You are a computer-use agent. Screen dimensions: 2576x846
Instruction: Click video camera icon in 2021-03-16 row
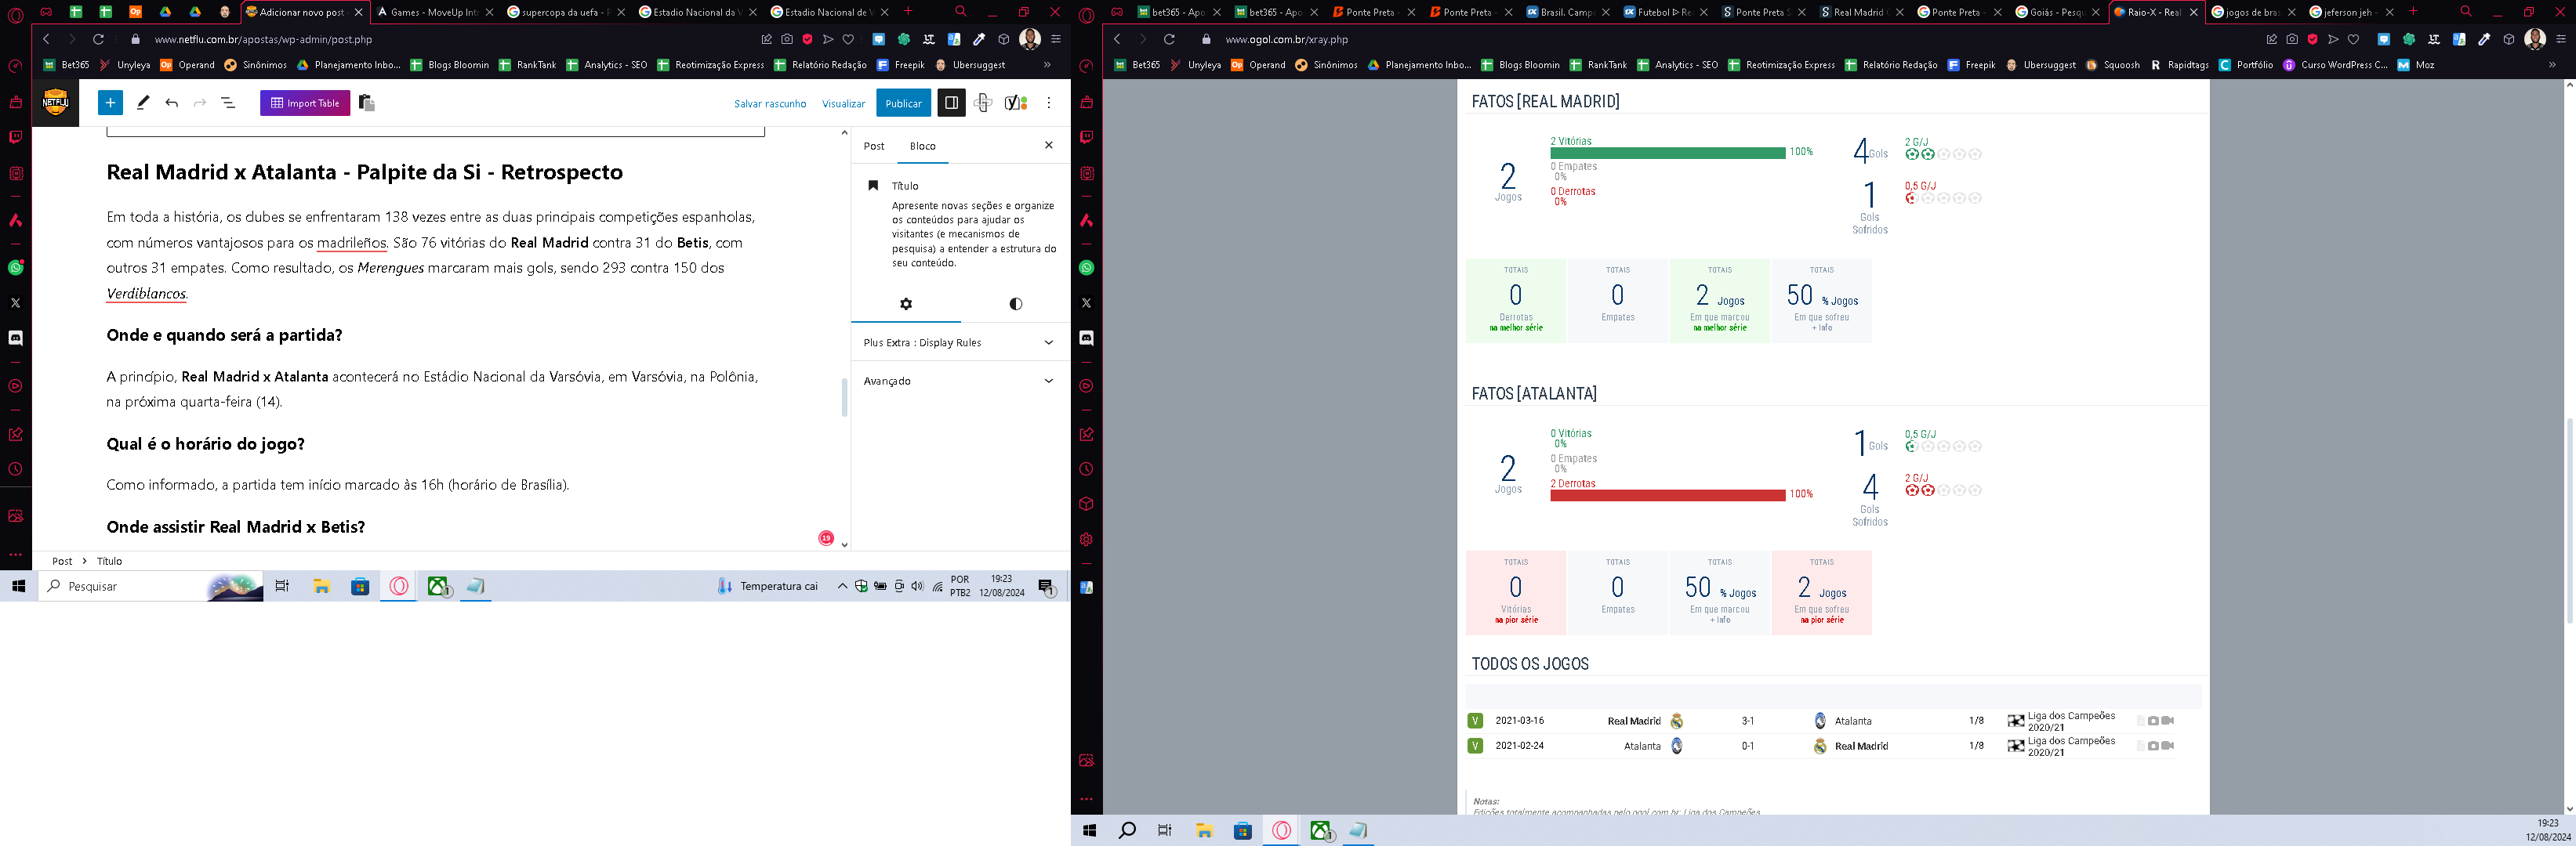2167,720
